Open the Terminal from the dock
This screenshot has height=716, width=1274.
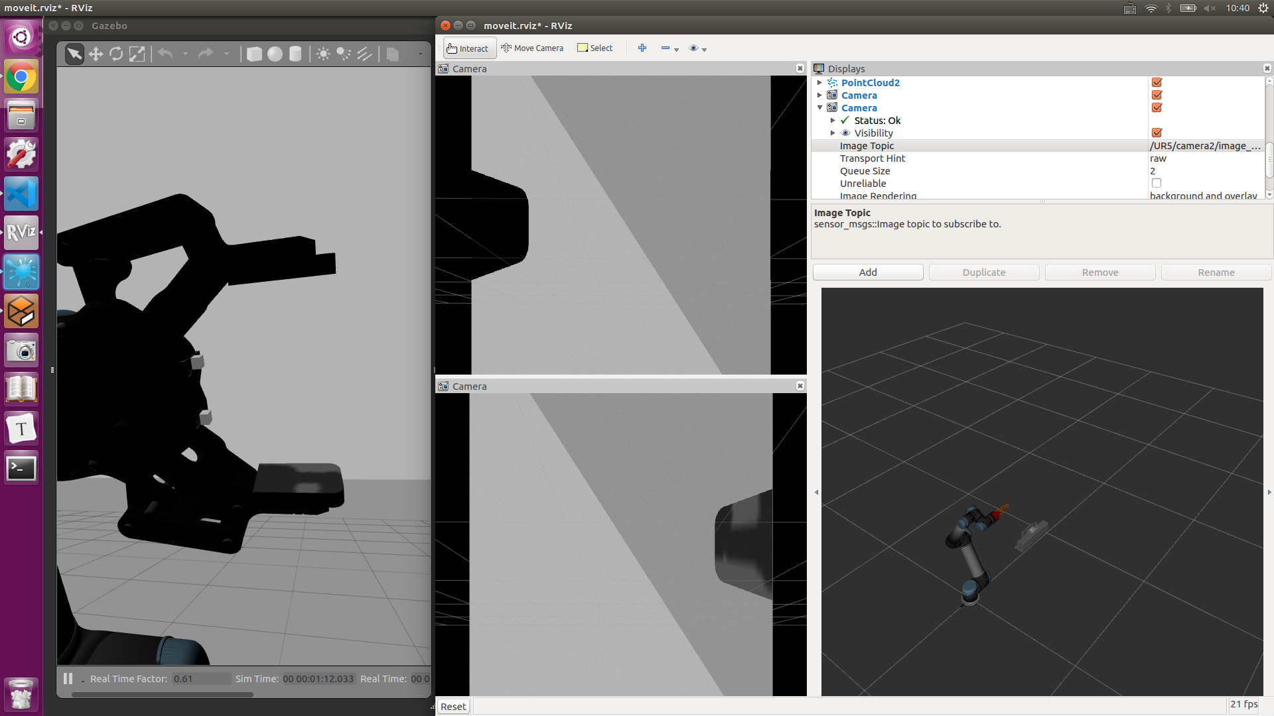coord(21,468)
